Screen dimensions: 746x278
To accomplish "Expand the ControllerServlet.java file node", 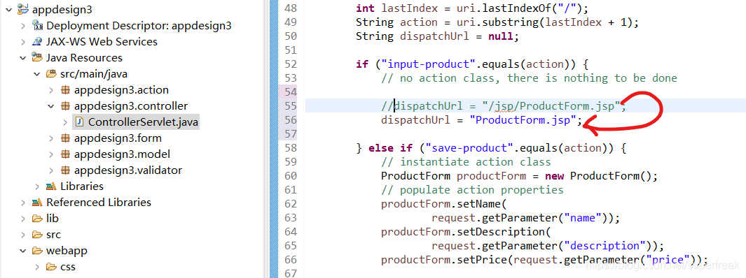I will [x=66, y=122].
